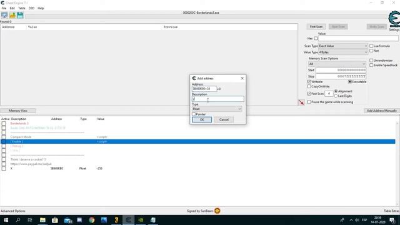Open the Help menu

41,8
